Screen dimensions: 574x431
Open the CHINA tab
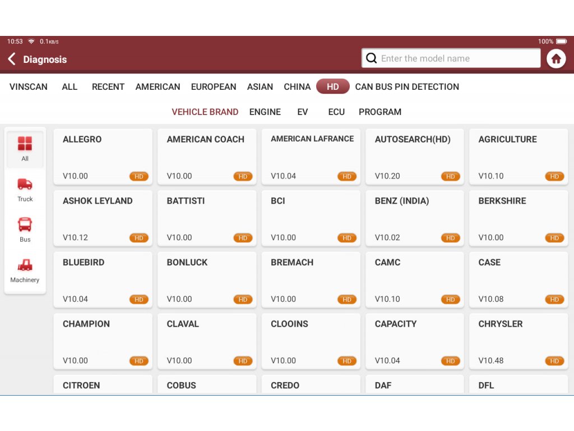point(297,87)
